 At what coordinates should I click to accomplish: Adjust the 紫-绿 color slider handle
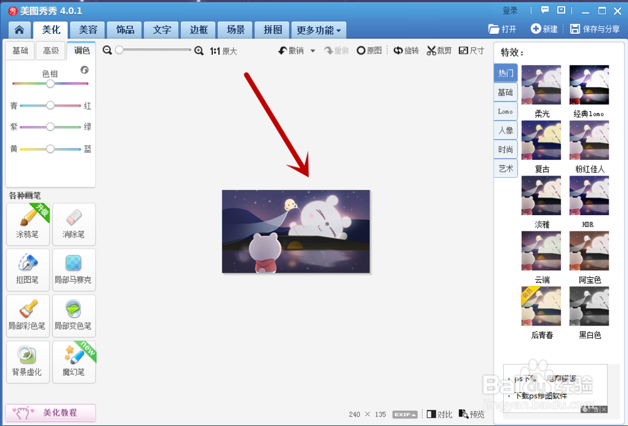[x=50, y=127]
